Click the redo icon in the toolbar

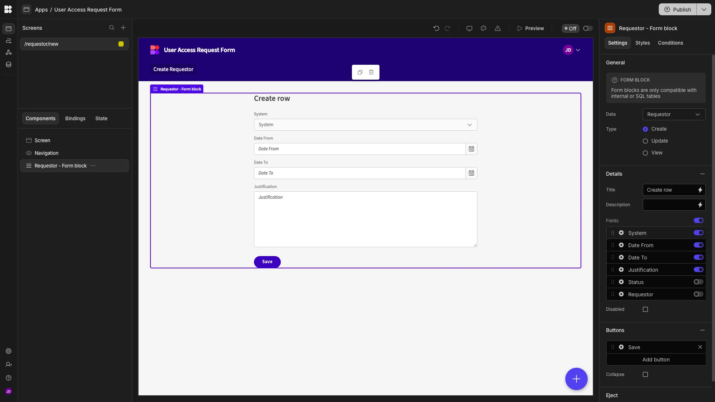tap(448, 28)
